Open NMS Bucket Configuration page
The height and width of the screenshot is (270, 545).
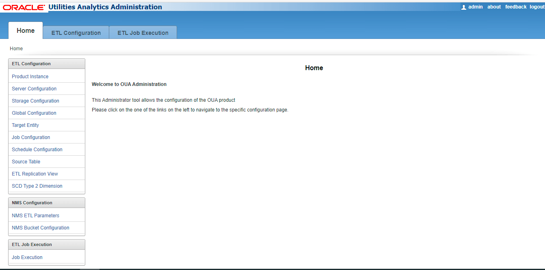(40, 227)
